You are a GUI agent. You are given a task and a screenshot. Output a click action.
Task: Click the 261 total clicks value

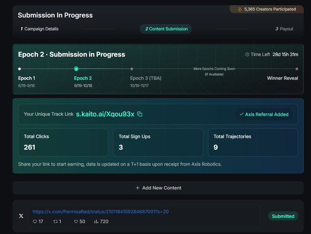pyautogui.click(x=30, y=147)
